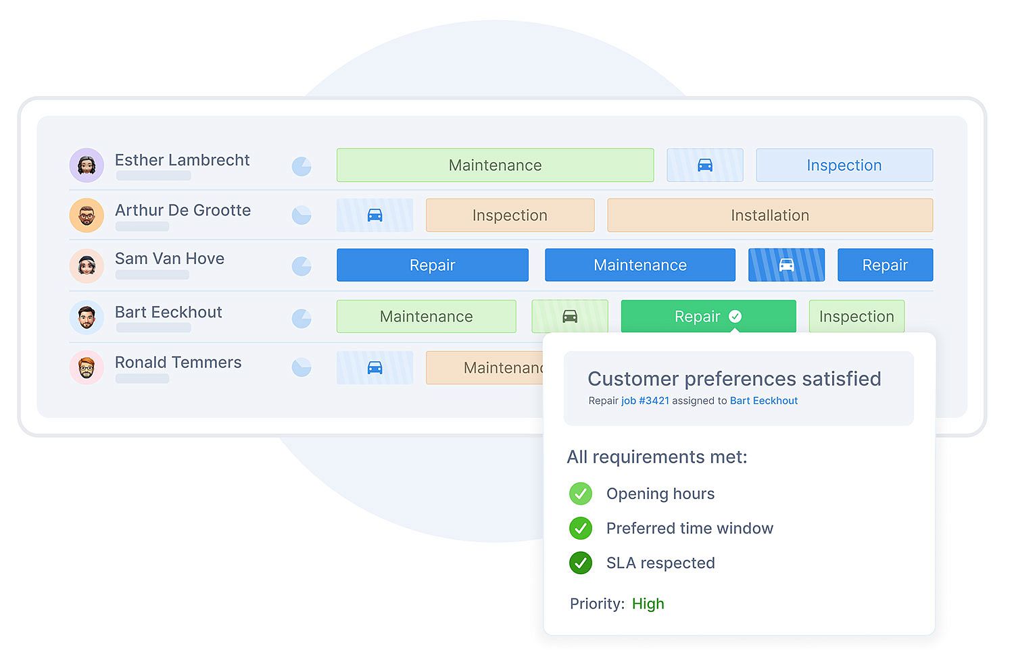The height and width of the screenshot is (670, 1014).
Task: Select the green car block in Bart Eeckhout's row
Action: point(569,316)
